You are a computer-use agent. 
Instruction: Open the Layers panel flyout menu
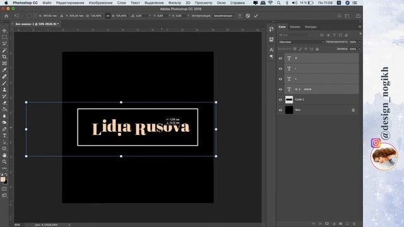coord(360,26)
